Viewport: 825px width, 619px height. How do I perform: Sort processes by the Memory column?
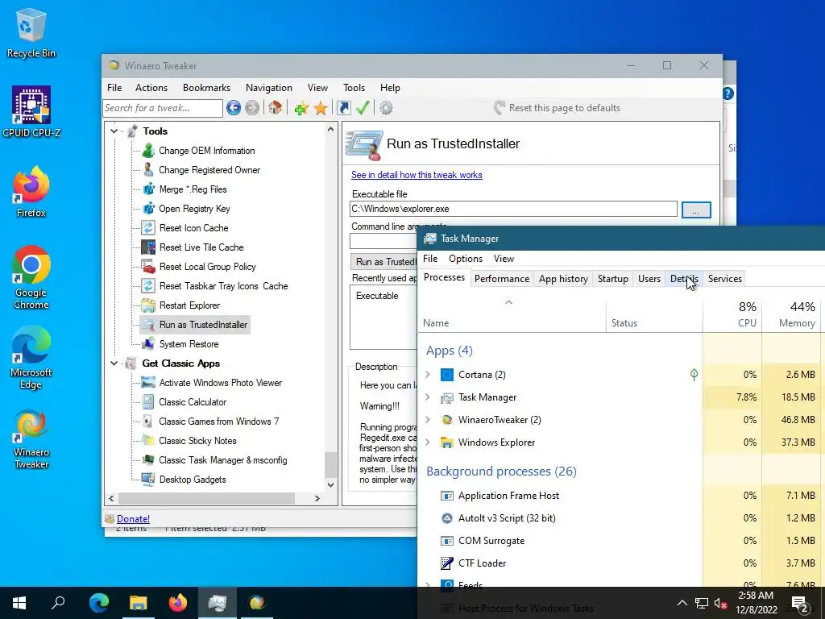793,314
